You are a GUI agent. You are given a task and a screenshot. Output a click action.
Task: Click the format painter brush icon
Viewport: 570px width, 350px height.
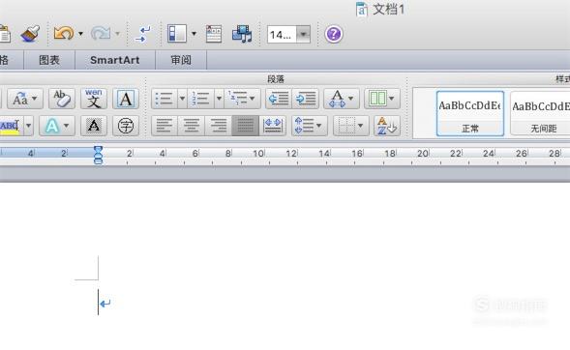(x=30, y=34)
